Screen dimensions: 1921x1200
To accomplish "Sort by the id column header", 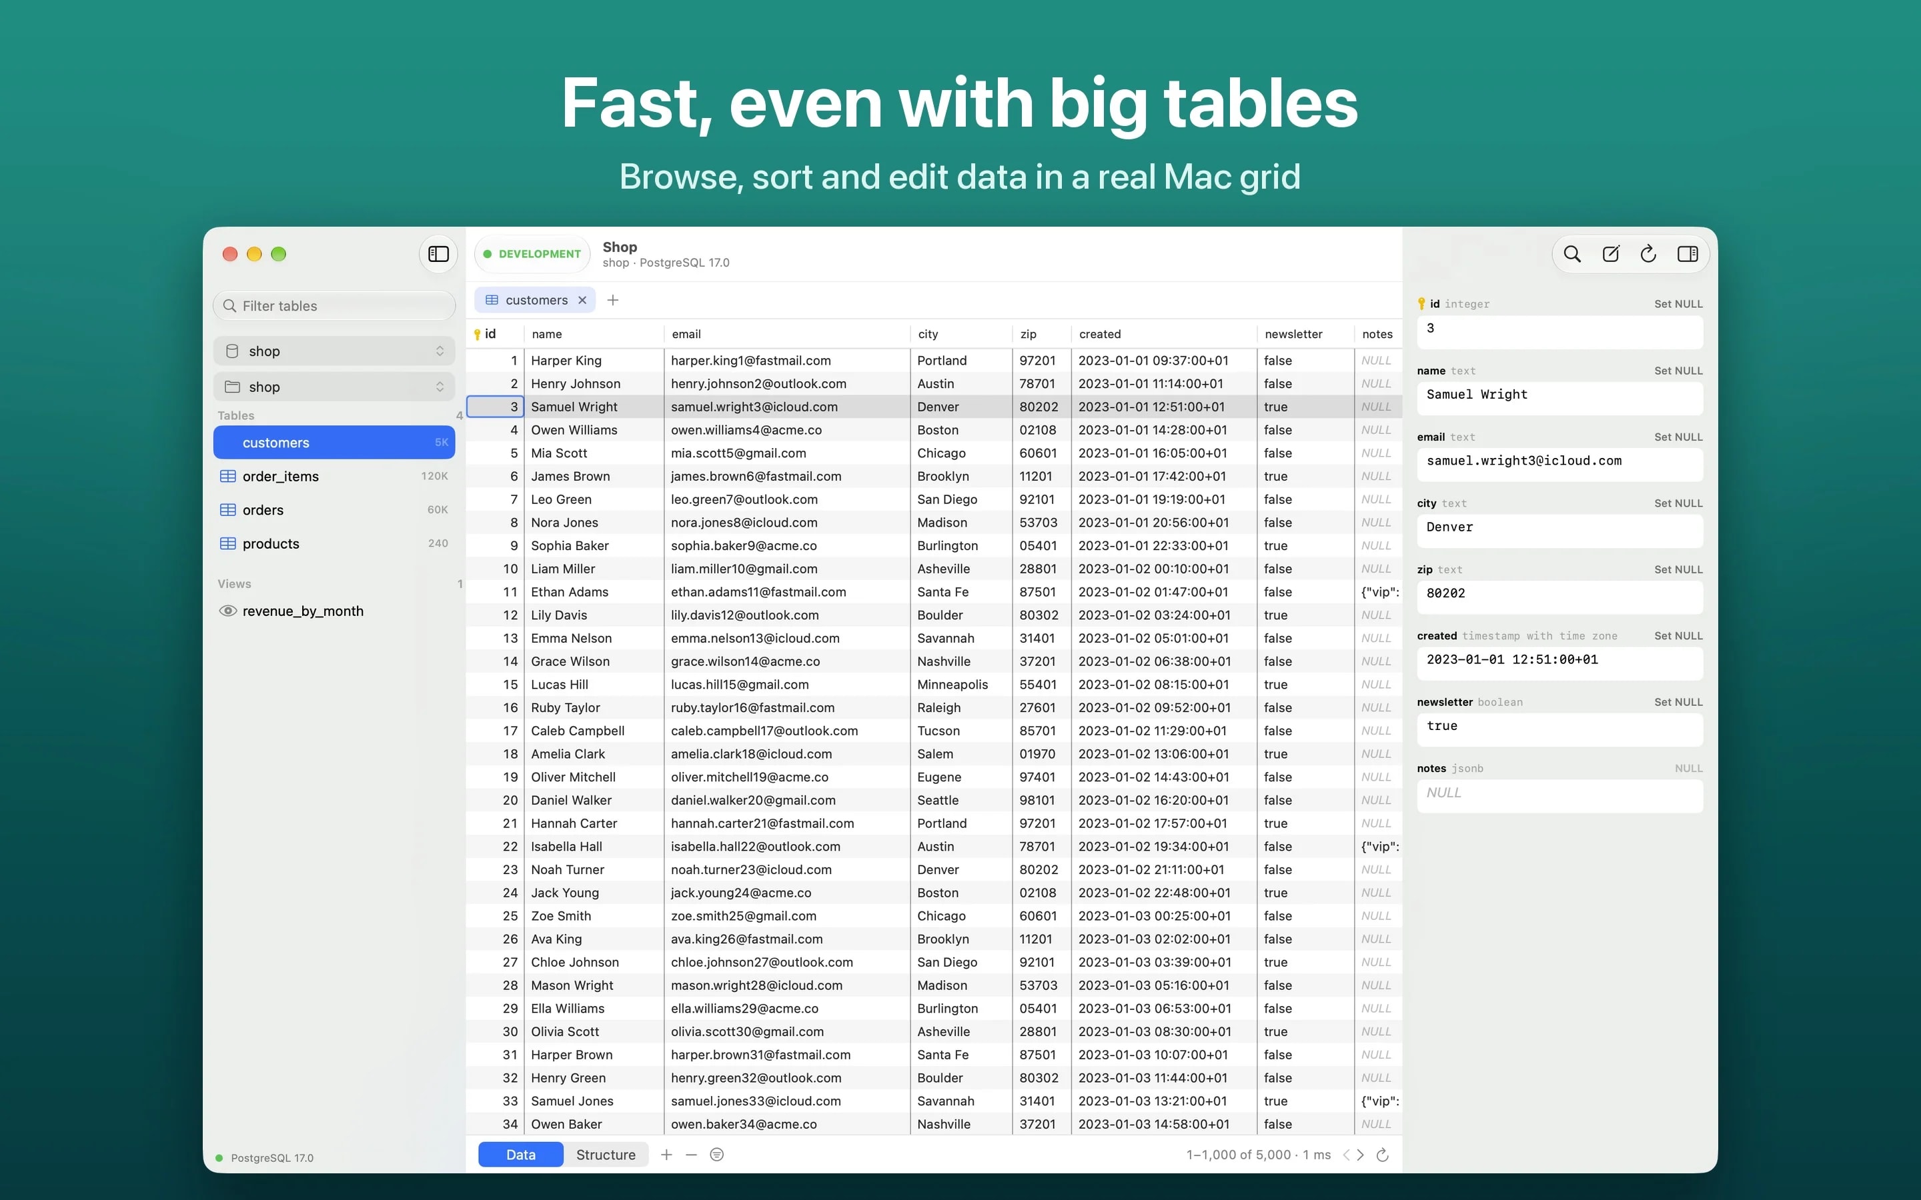I will (496, 334).
